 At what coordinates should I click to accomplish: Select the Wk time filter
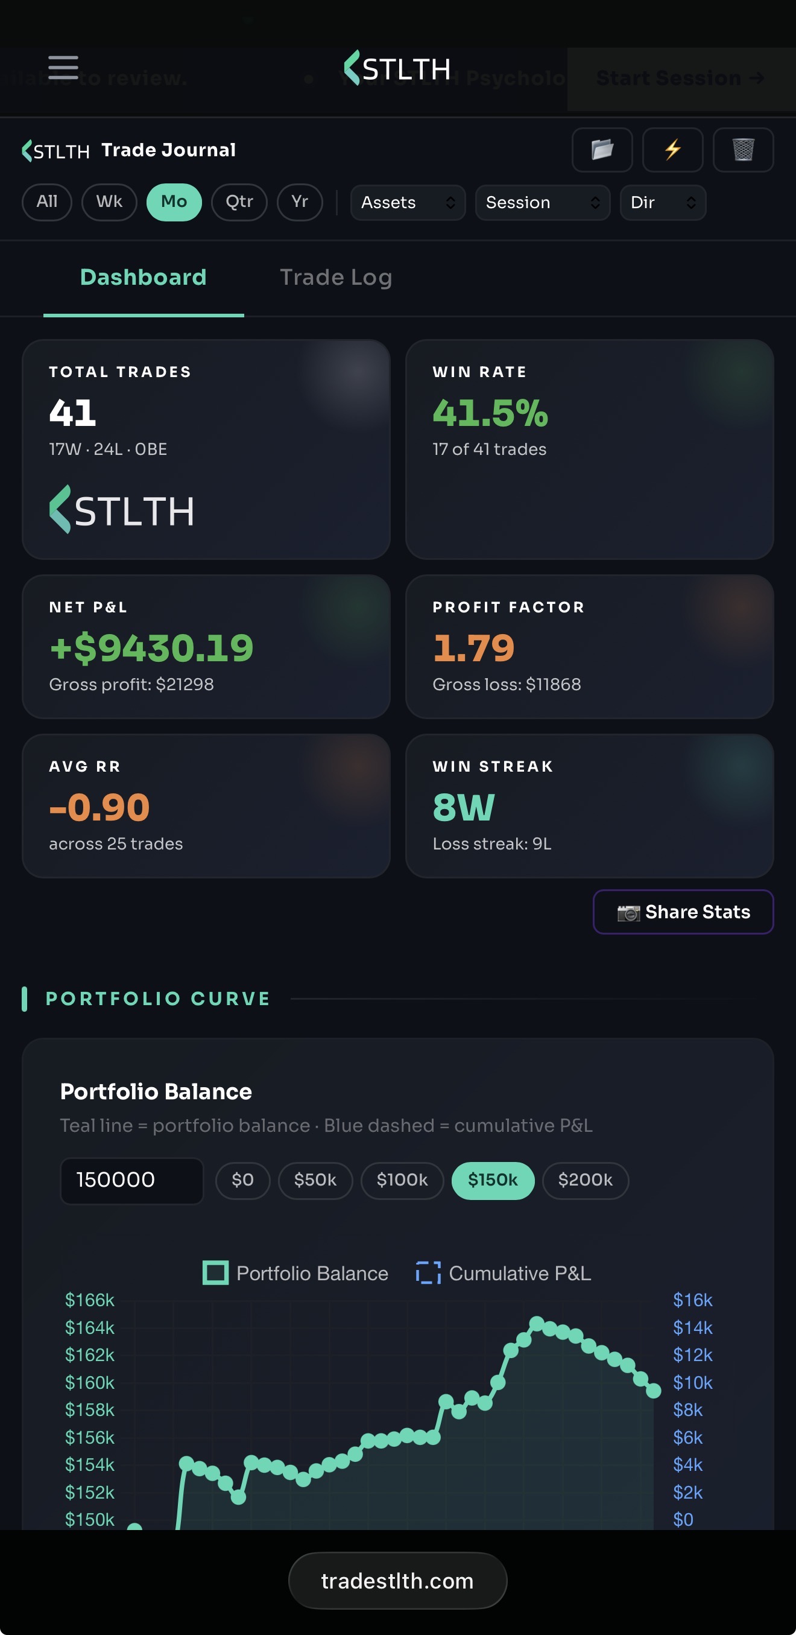click(109, 202)
